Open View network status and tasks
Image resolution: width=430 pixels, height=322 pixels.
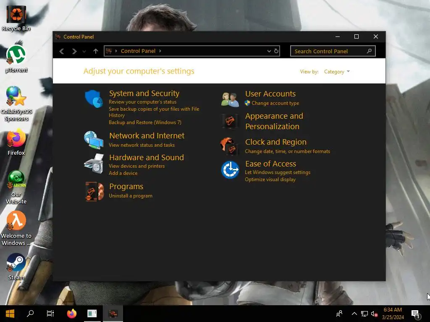(x=142, y=145)
